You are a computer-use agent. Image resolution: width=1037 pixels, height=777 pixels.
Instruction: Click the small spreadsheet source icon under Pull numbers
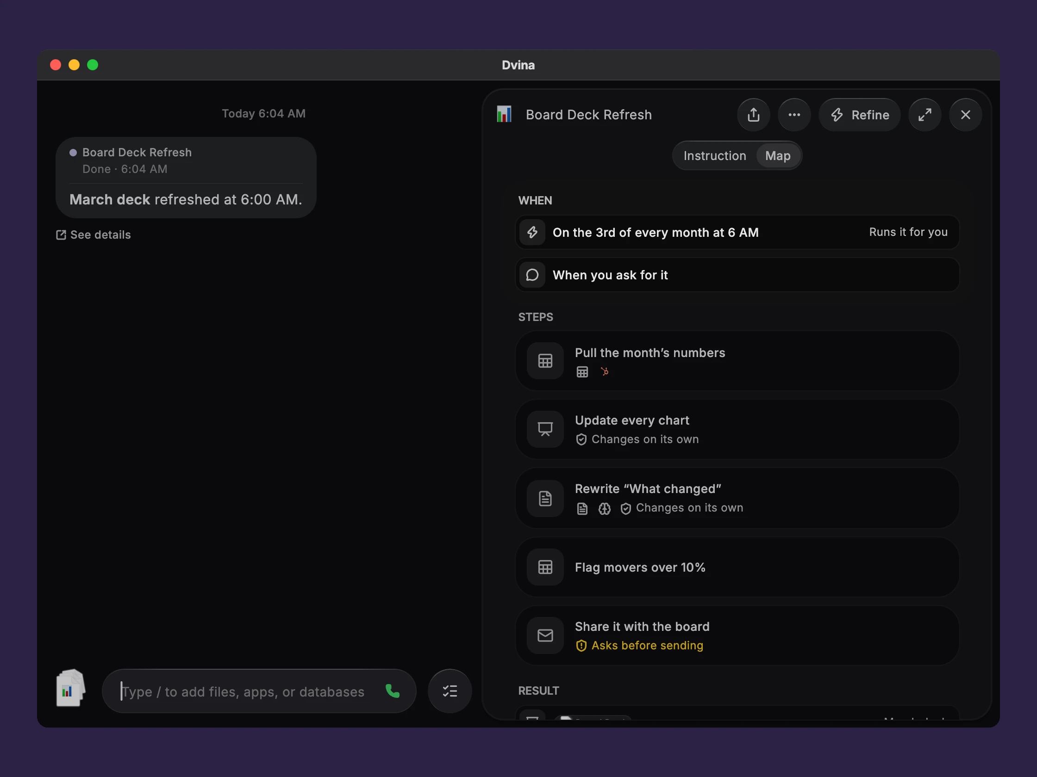[582, 372]
